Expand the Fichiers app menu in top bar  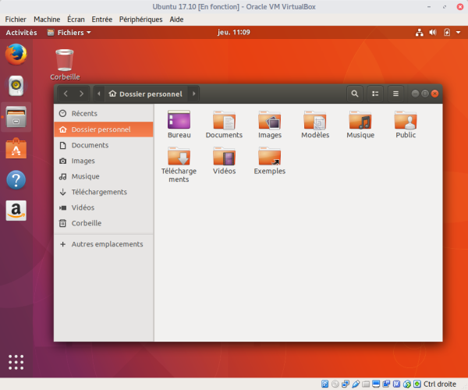click(x=69, y=33)
